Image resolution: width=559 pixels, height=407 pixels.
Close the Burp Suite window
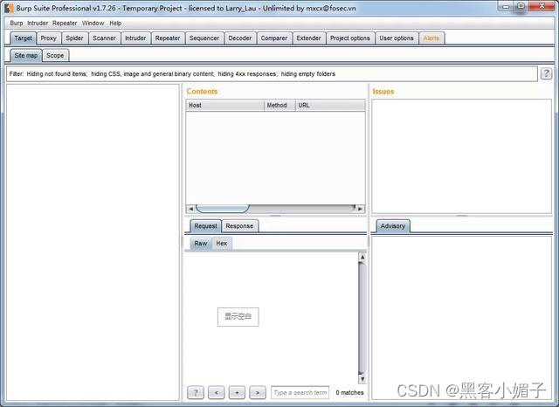point(542,6)
